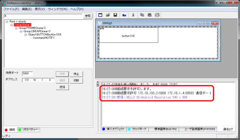This screenshot has height=140, width=240.
Task: Click the blue Re reload icon
Action: click(124, 15)
